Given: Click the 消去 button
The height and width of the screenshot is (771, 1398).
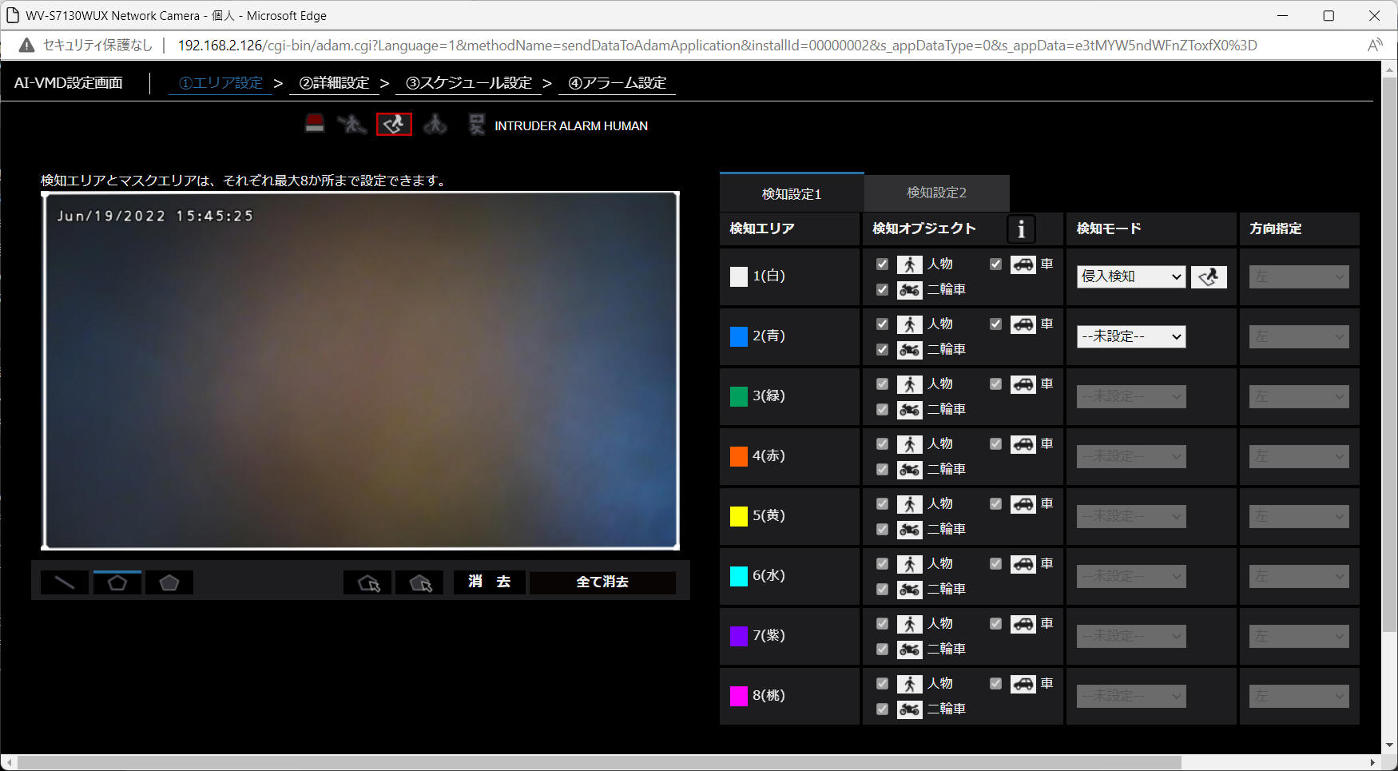Looking at the screenshot, I should point(490,582).
